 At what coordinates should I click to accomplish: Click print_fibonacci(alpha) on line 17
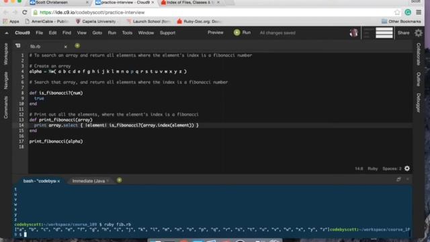56,141
